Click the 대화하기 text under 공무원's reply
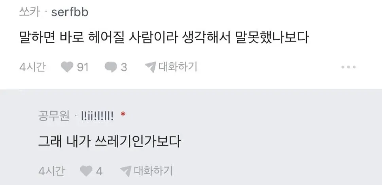 [x=153, y=171]
